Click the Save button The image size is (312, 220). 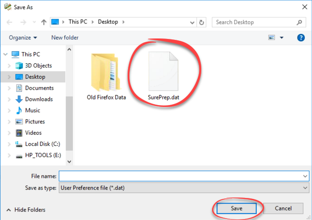[x=236, y=208]
